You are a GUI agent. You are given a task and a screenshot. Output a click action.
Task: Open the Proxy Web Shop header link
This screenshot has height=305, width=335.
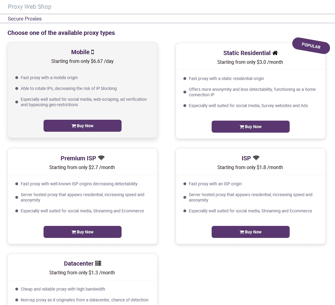(29, 7)
